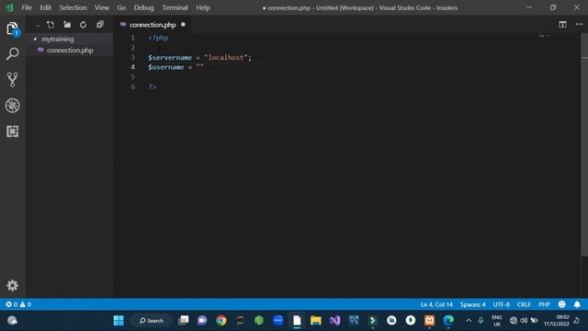Open notifications bell in status bar

(x=577, y=304)
